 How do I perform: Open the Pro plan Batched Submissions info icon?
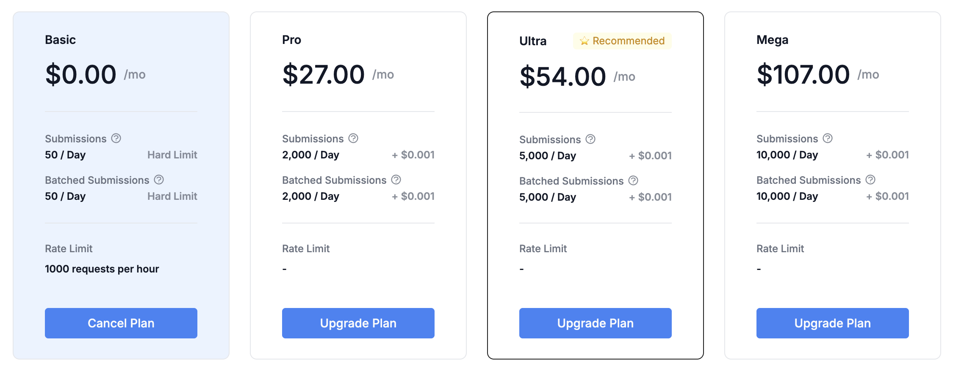click(x=396, y=180)
